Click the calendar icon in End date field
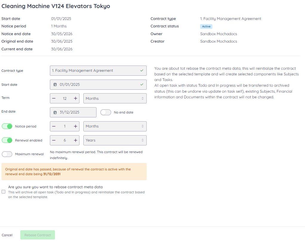The width and height of the screenshot is (305, 241). 55,112
